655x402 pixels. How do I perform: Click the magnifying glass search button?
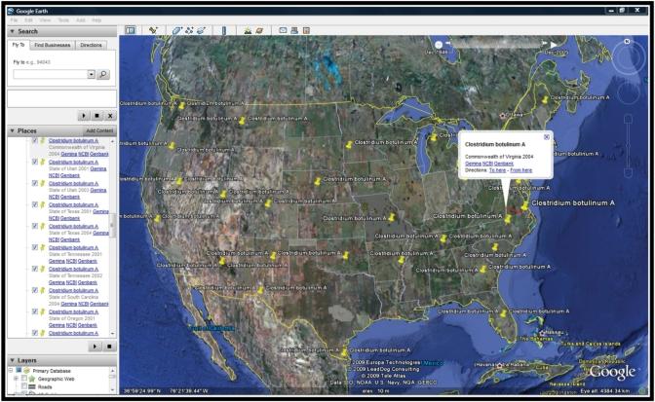104,74
